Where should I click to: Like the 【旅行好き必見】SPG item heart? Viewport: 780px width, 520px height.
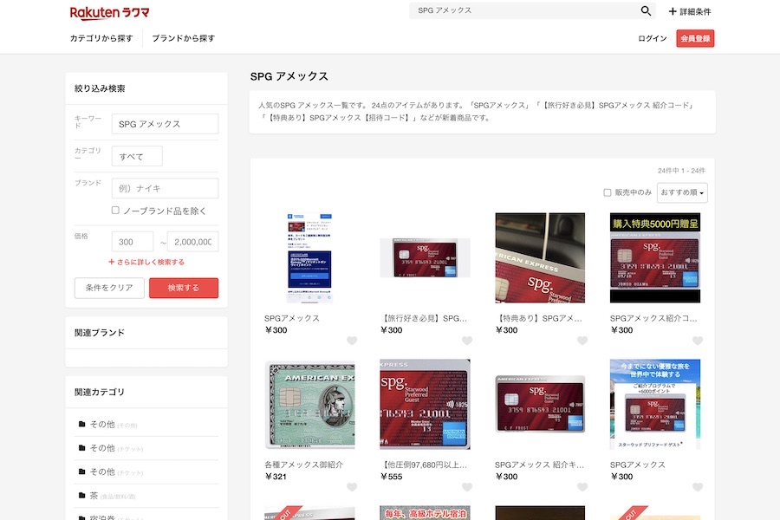tap(467, 341)
